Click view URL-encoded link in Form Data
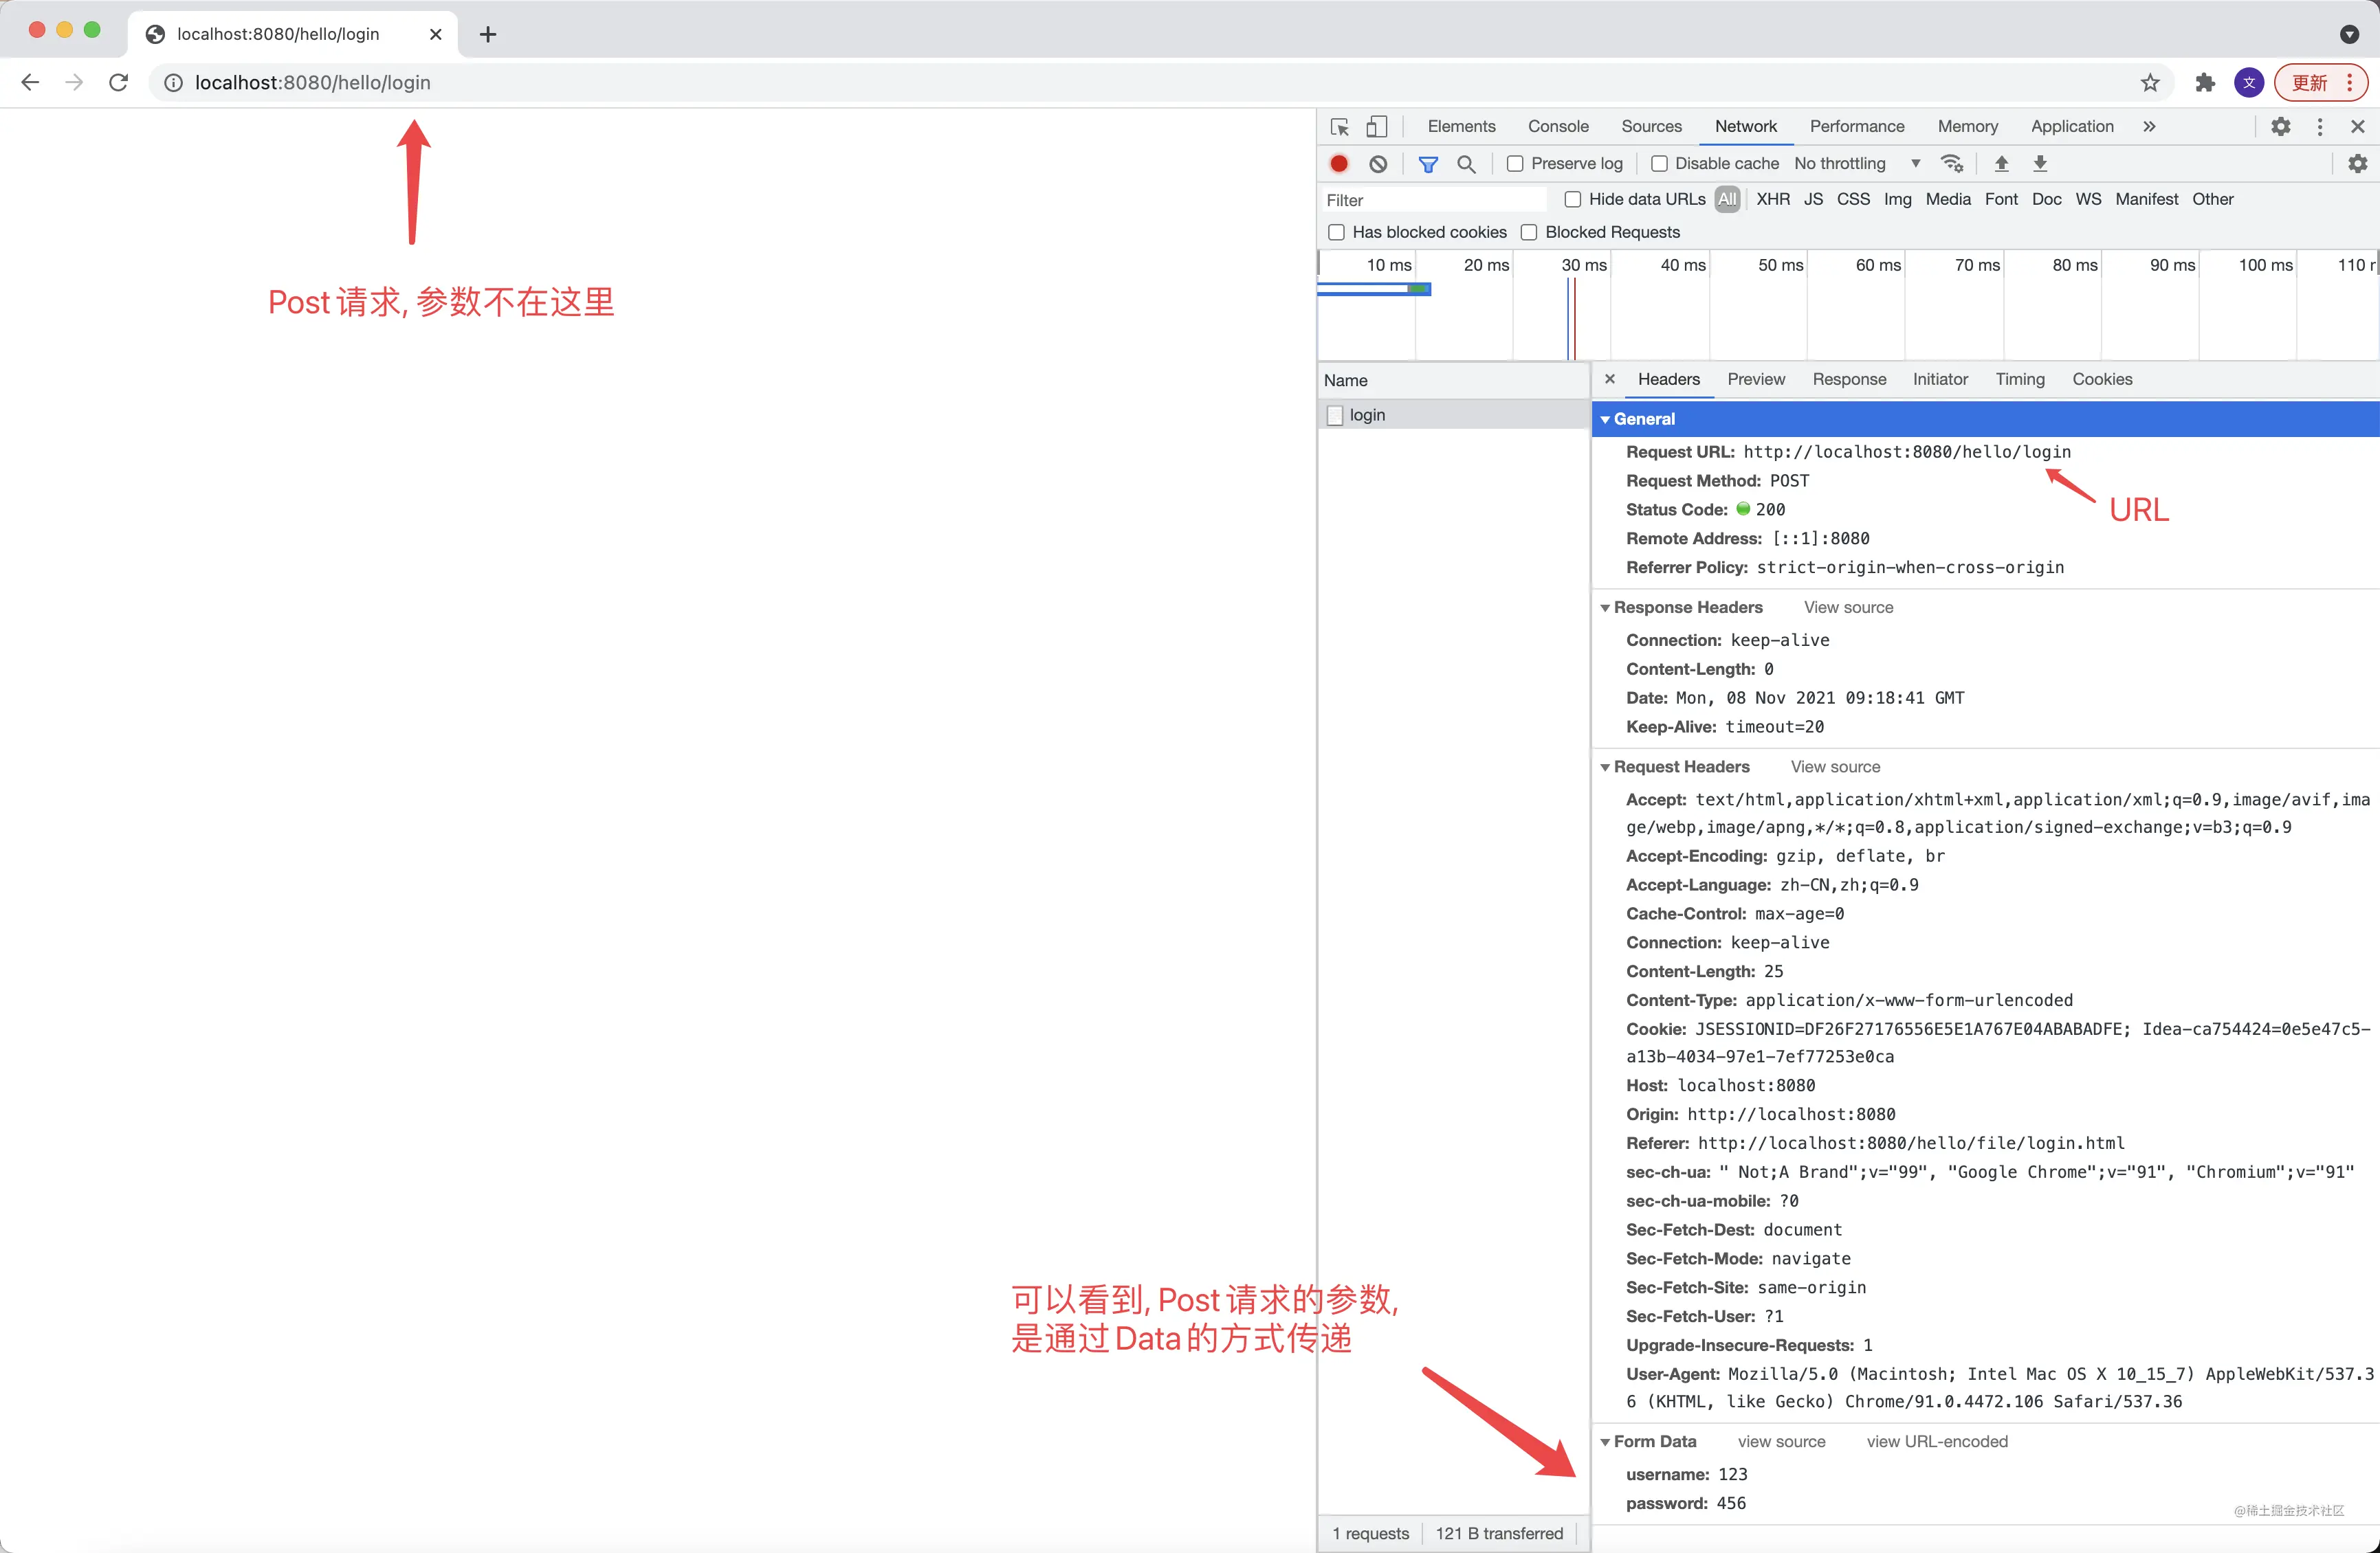This screenshot has width=2380, height=1553. coord(1937,1442)
